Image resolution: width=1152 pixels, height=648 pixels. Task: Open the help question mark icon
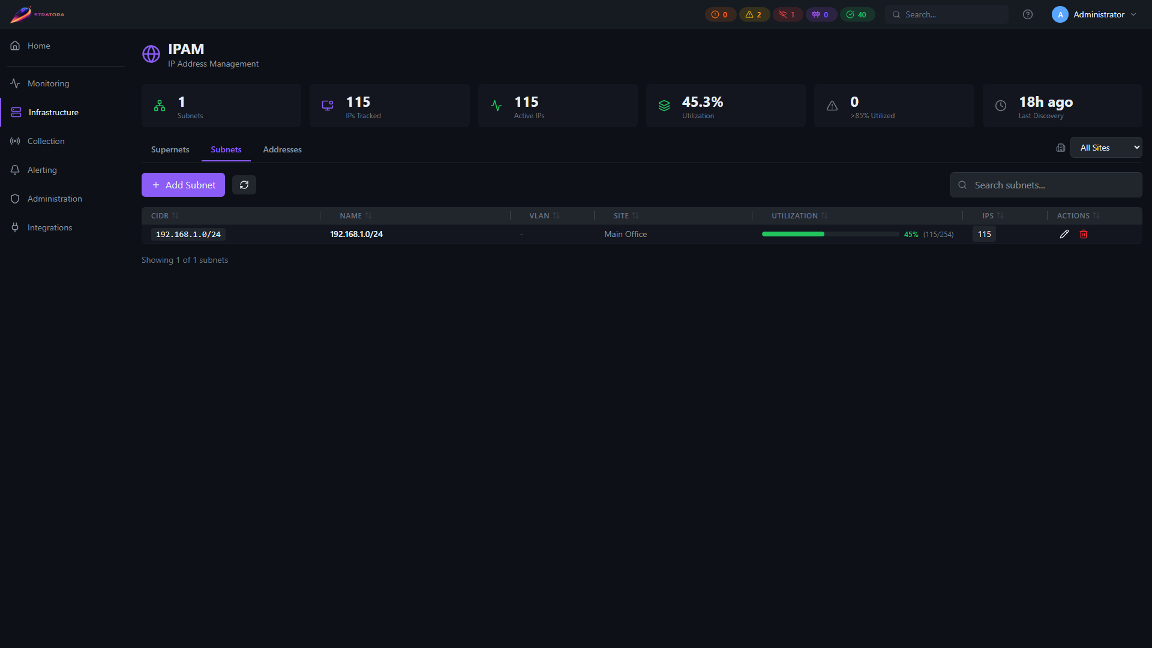1028,14
